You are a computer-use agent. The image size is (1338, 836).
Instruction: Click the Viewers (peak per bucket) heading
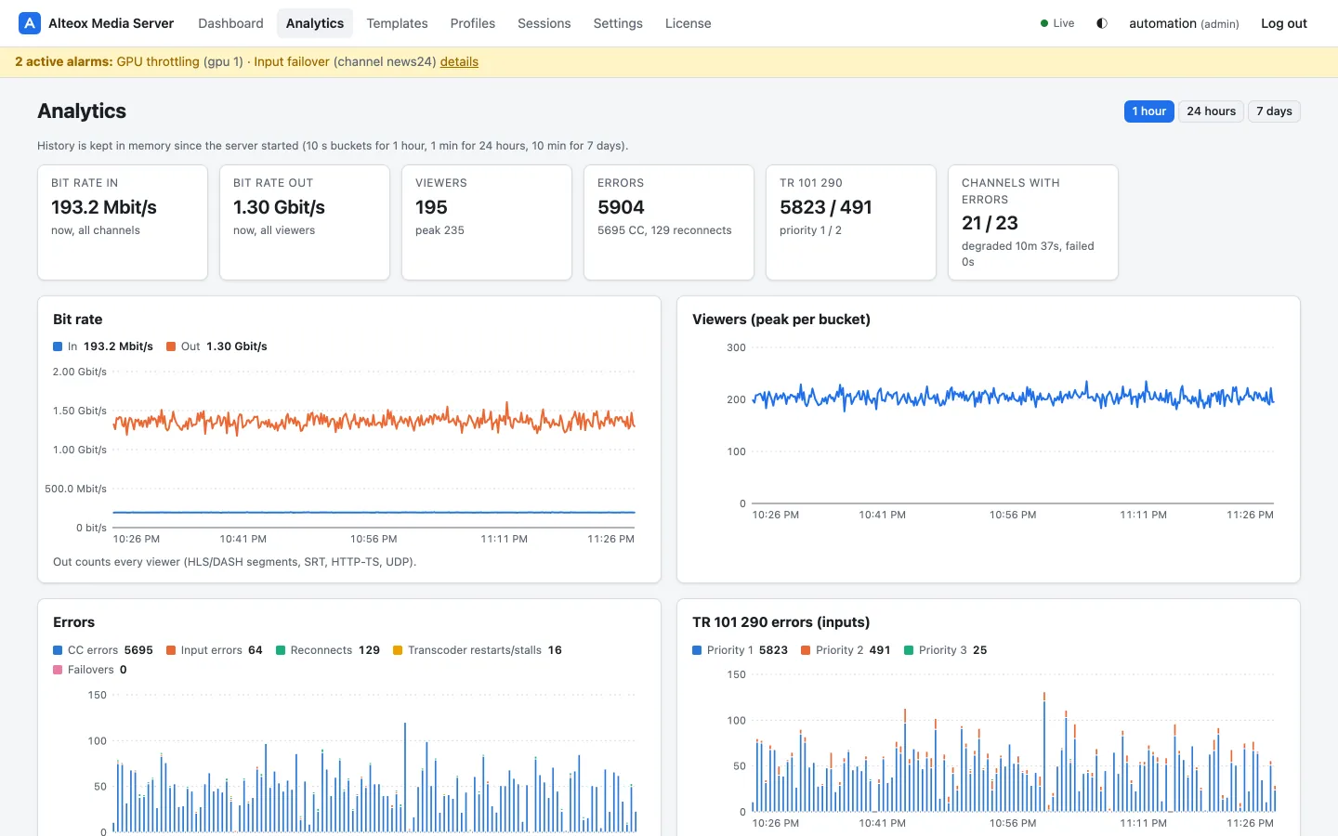coord(781,320)
